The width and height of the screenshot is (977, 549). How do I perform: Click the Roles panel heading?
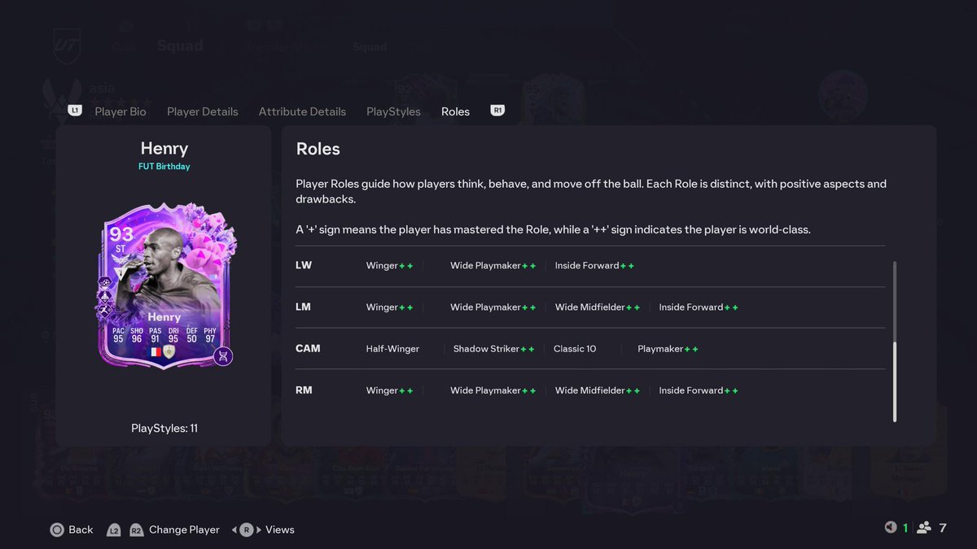pyautogui.click(x=318, y=149)
